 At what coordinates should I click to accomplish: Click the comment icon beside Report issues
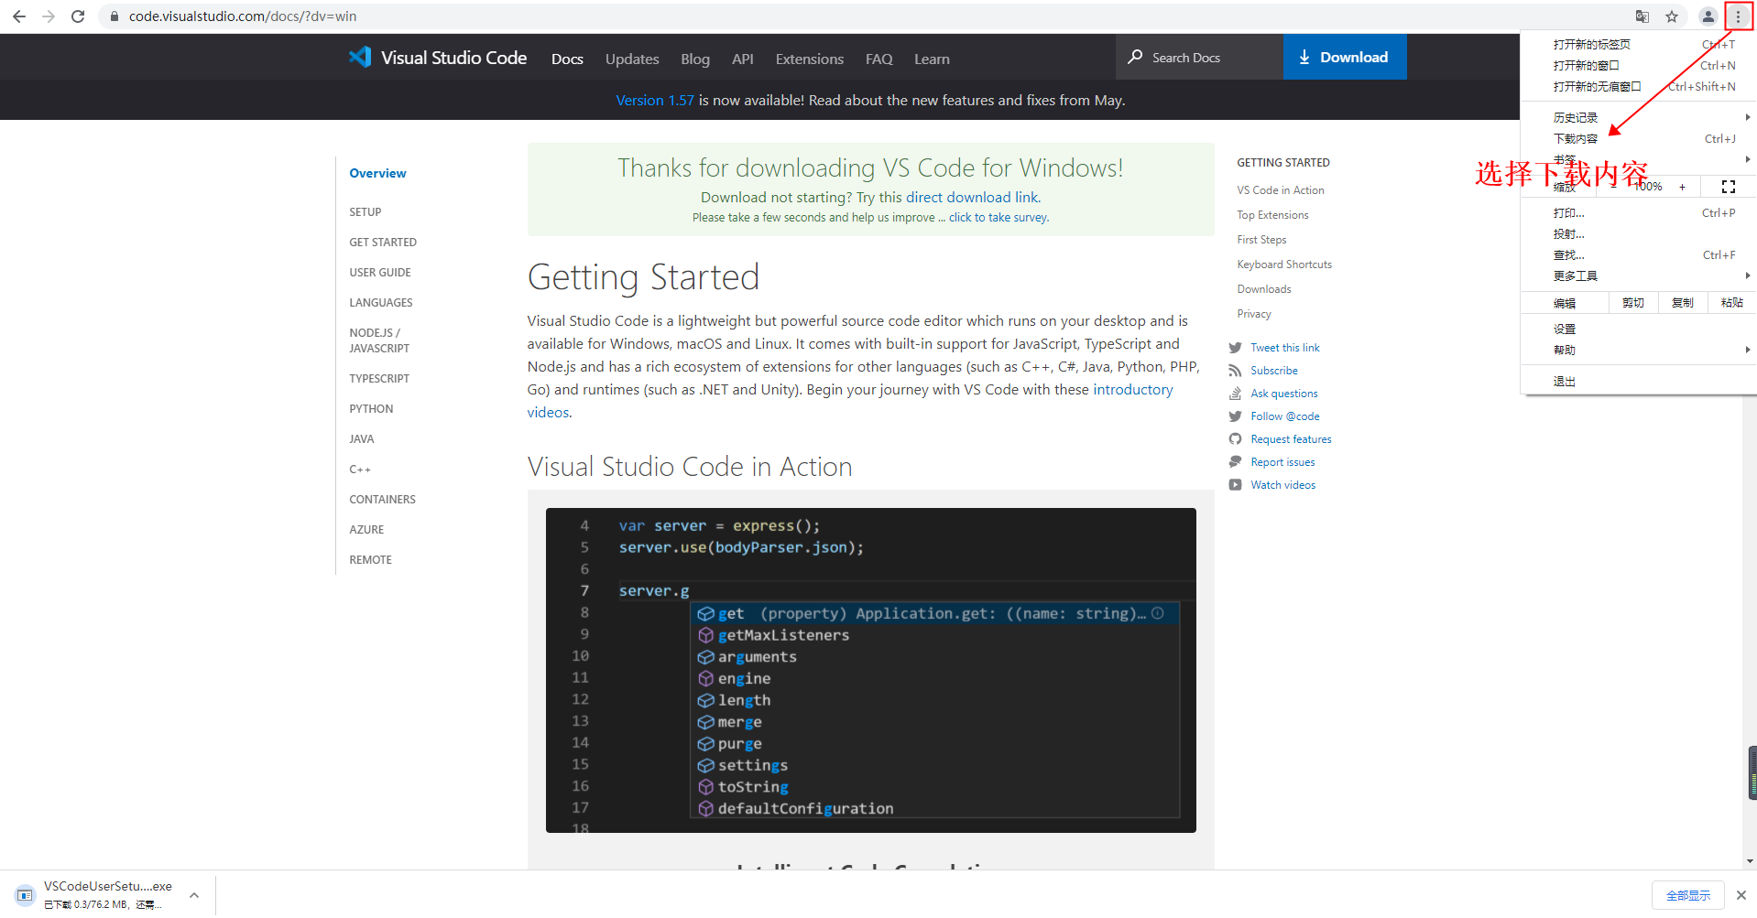(x=1235, y=462)
